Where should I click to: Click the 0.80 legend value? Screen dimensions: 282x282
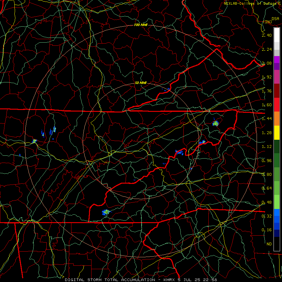(267, 175)
